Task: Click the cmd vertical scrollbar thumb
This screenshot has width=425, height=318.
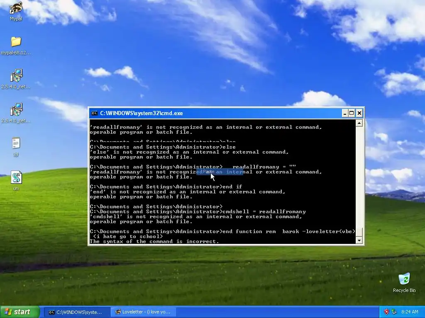Action: 359,232
